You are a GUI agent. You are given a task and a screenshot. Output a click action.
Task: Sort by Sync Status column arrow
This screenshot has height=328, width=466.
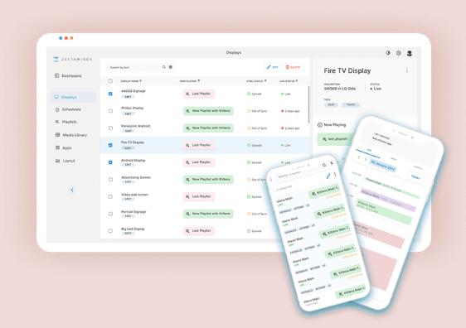pos(265,80)
